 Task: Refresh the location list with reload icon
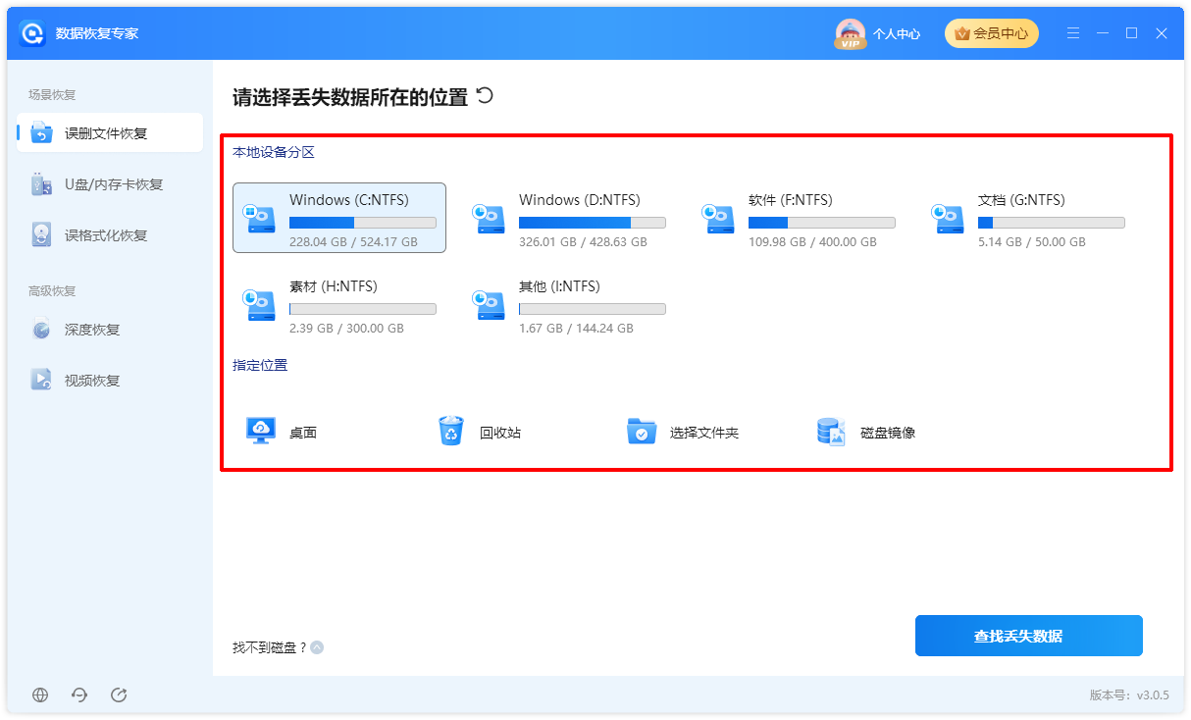tap(485, 96)
